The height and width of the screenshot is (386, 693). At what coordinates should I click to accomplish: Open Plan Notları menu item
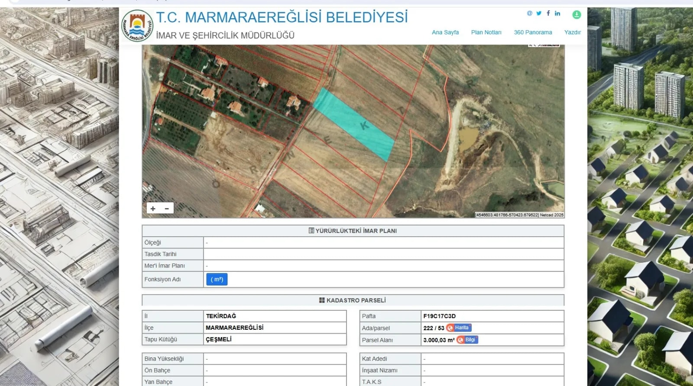click(x=486, y=32)
